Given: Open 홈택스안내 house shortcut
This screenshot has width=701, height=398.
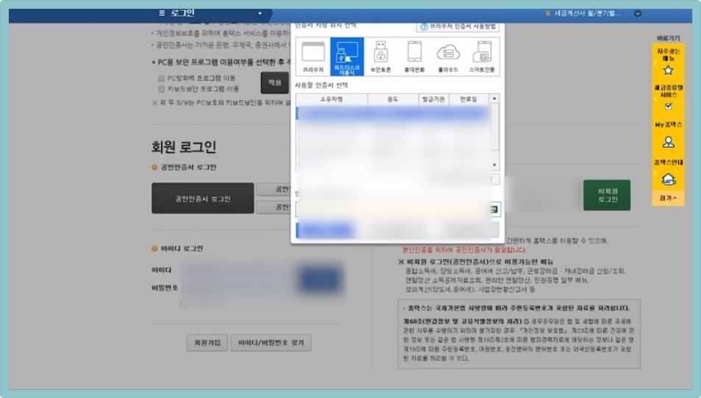Looking at the screenshot, I should point(668,173).
